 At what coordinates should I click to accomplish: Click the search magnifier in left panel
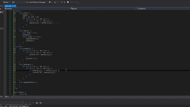(x=1, y=12)
